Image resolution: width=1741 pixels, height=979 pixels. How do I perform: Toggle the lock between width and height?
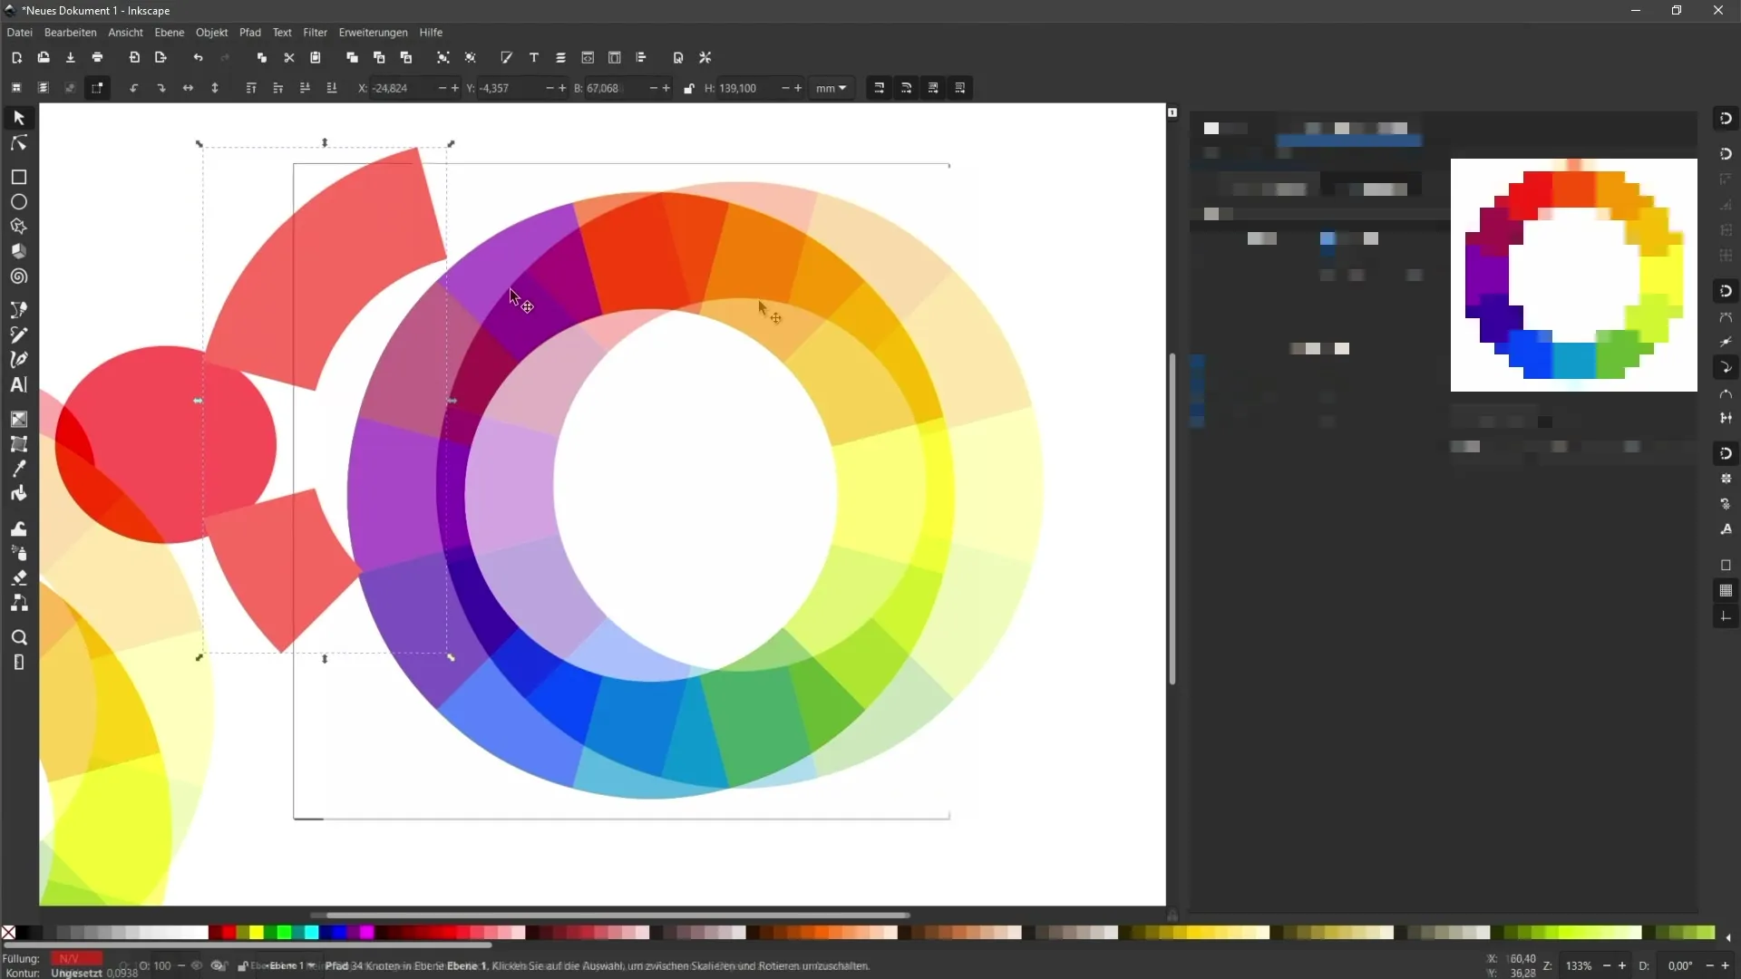pyautogui.click(x=689, y=88)
